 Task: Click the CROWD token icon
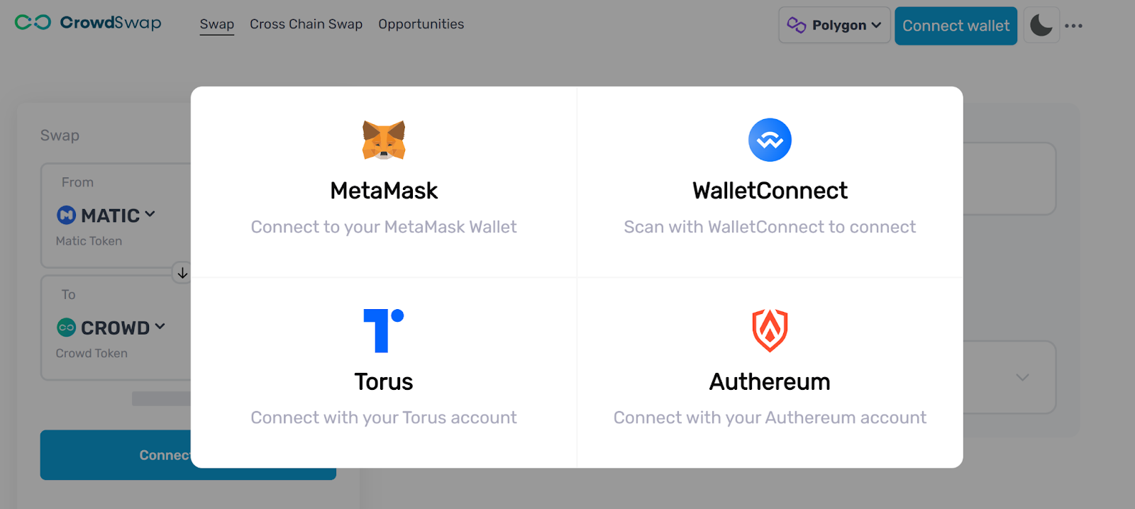(66, 328)
